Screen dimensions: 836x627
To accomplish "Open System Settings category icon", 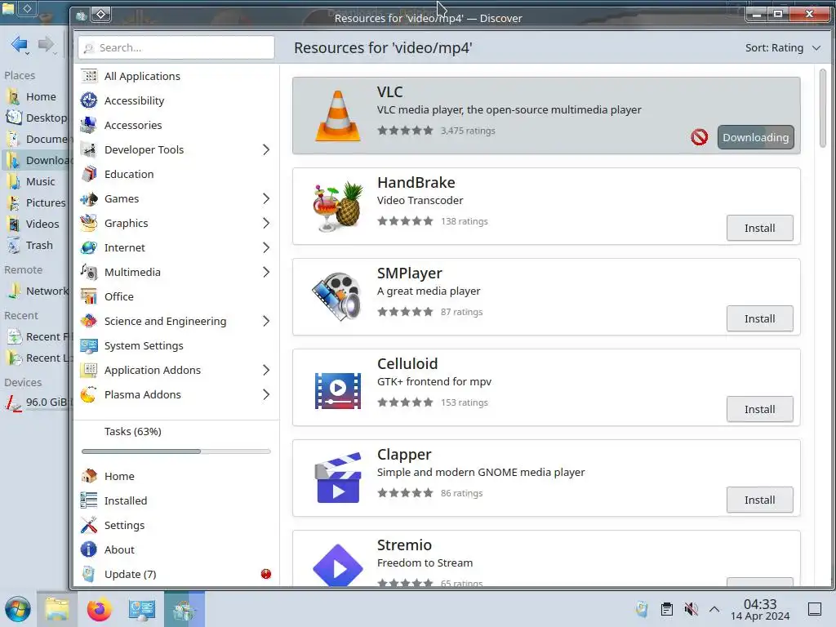I will 89,345.
